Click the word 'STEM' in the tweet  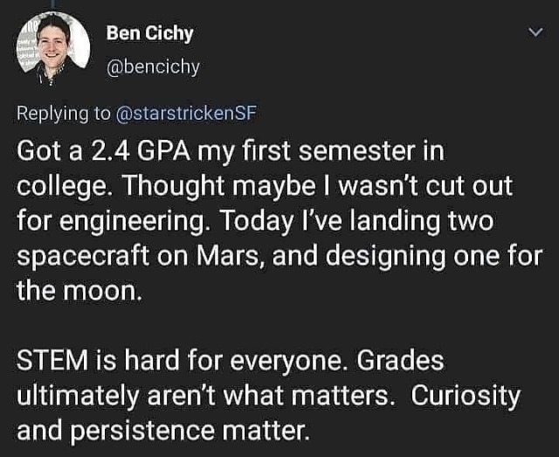coord(52,360)
